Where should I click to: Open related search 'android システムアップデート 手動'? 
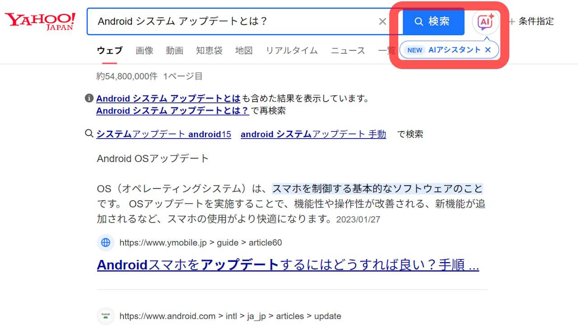[313, 134]
